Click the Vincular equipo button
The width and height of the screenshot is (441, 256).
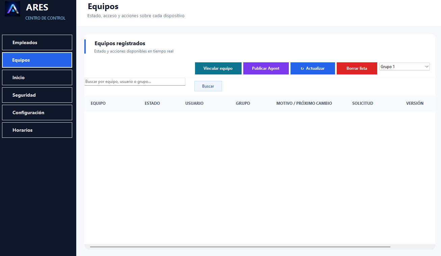(218, 68)
